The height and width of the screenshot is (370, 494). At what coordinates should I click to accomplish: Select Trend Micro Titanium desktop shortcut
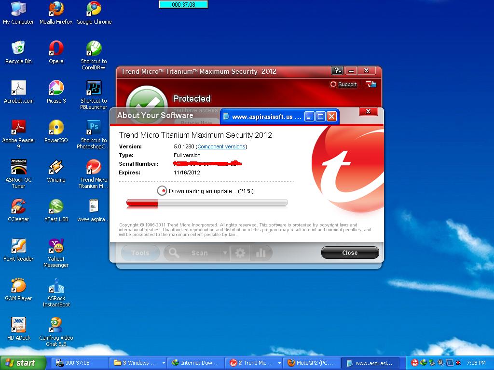pos(94,174)
